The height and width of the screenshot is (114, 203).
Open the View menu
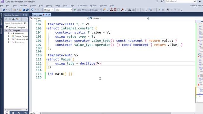tap(15, 6)
